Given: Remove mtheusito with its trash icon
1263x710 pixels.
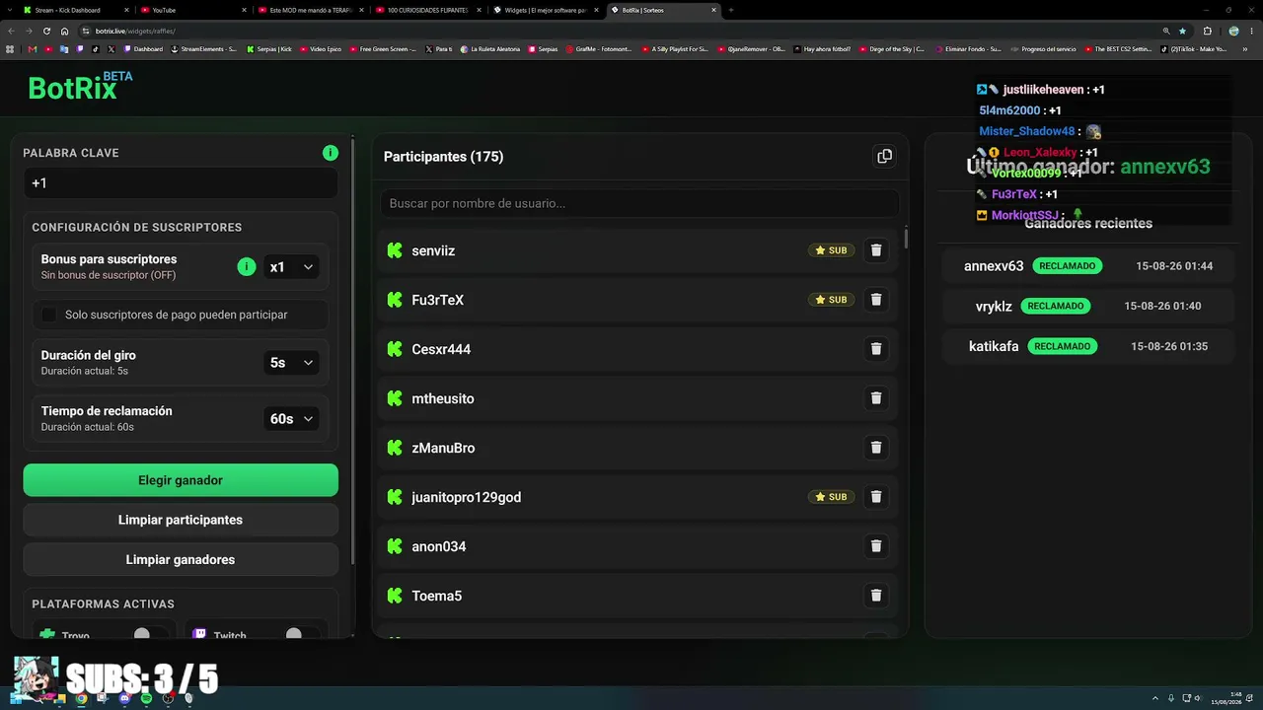Looking at the screenshot, I should coord(875,398).
